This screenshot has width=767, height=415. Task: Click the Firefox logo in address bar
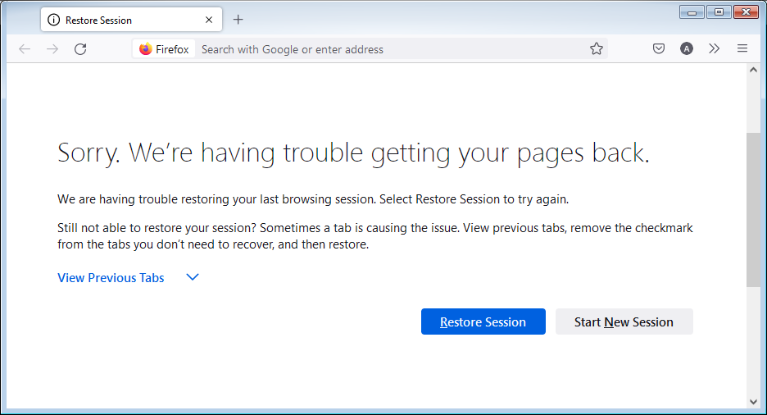pyautogui.click(x=146, y=49)
